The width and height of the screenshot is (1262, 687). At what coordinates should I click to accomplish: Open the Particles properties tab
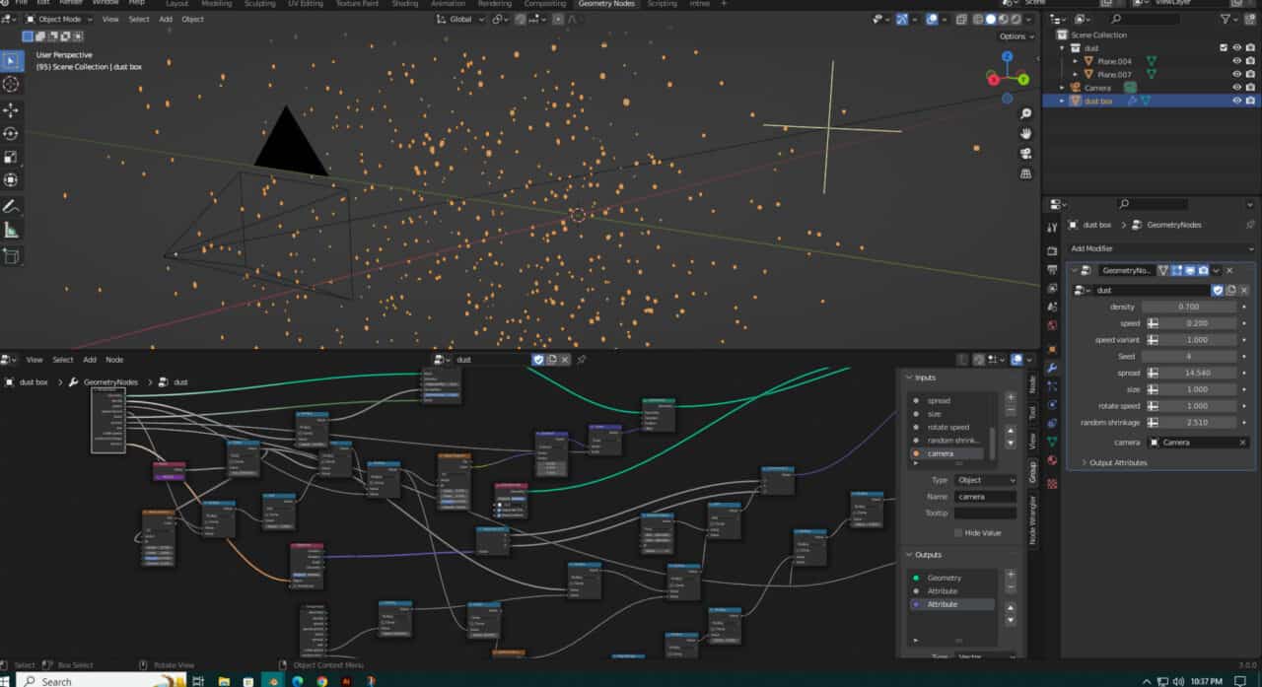click(1052, 386)
